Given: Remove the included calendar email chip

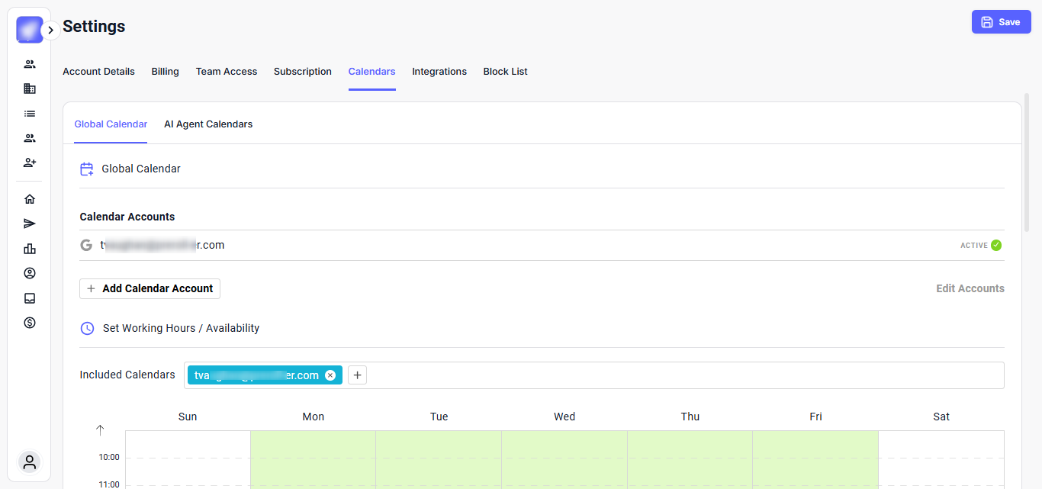Looking at the screenshot, I should click(x=330, y=375).
